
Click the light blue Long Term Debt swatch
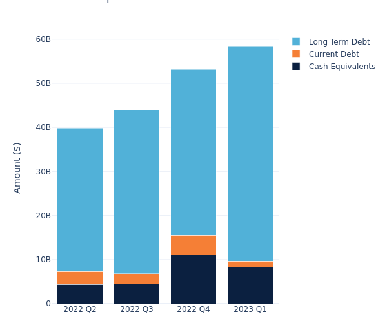296,42
